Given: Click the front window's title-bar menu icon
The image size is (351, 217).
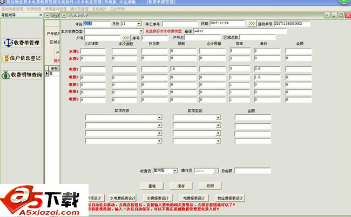Looking at the screenshot, I should click(x=64, y=15).
